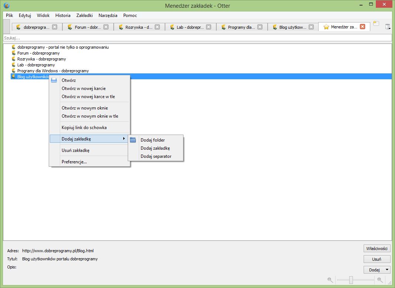Click the resize grip in window corner
Image resolution: width=395 pixels, height=288 pixels.
tap(390, 283)
